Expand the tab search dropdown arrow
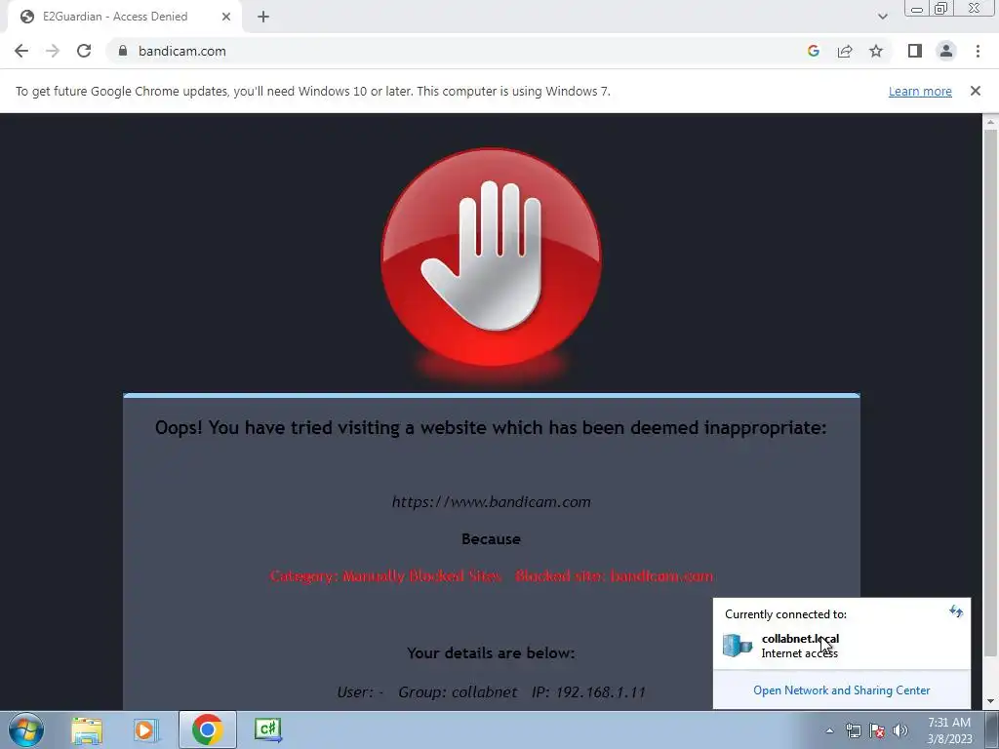The width and height of the screenshot is (999, 749). pos(882,17)
